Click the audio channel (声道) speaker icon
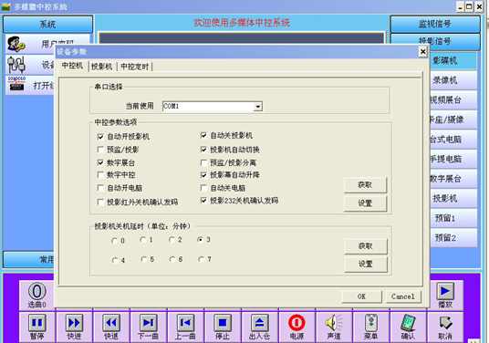The width and height of the screenshot is (489, 343). click(x=334, y=322)
